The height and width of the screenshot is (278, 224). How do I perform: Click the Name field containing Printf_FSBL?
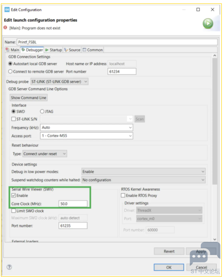pos(117,42)
